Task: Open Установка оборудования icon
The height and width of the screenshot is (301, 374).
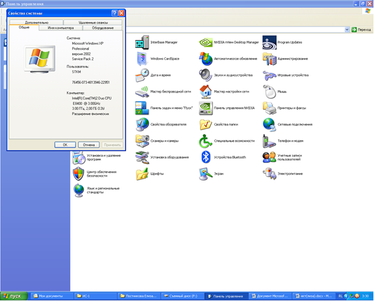Action: point(142,157)
